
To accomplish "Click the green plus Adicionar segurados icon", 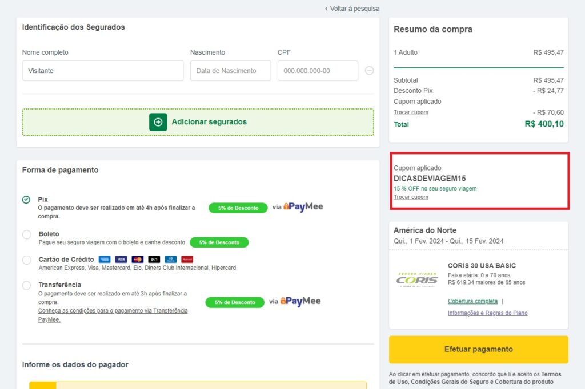I will point(158,122).
